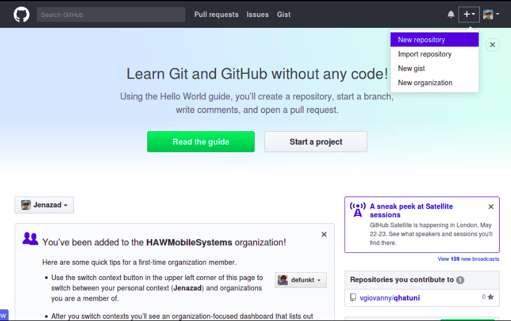Click the organization people icon
This screenshot has height=321, width=511.
(30, 239)
